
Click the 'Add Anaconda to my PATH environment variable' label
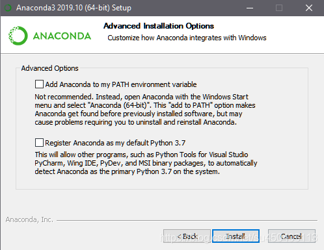pos(121,84)
